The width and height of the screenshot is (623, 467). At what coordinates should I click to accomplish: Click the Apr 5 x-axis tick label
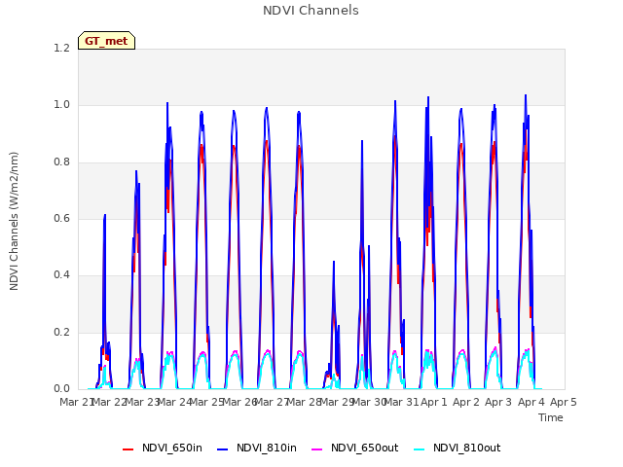click(x=564, y=402)
